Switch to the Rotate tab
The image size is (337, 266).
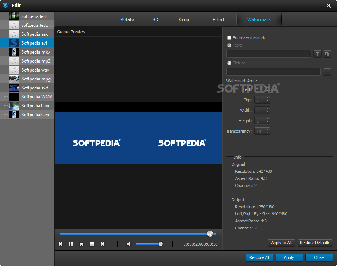pos(127,20)
